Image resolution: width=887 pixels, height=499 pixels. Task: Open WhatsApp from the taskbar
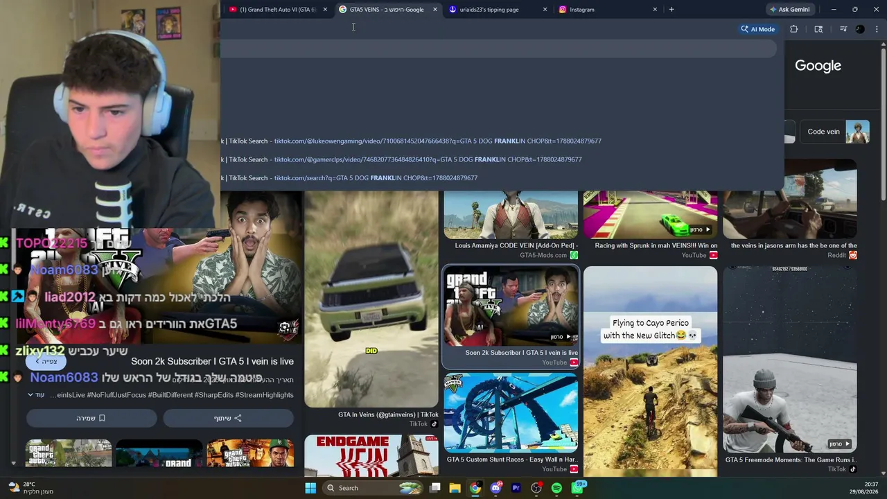[x=577, y=488]
